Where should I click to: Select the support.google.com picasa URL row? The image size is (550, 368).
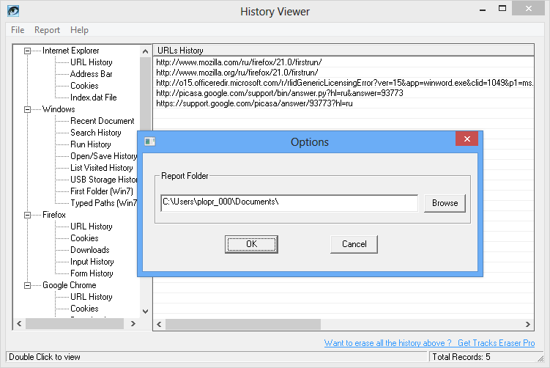click(343, 103)
